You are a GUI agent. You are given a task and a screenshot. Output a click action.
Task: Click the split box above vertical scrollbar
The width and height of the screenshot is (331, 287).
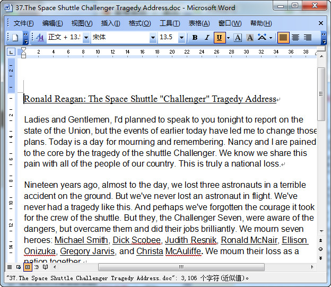[x=321, y=49]
